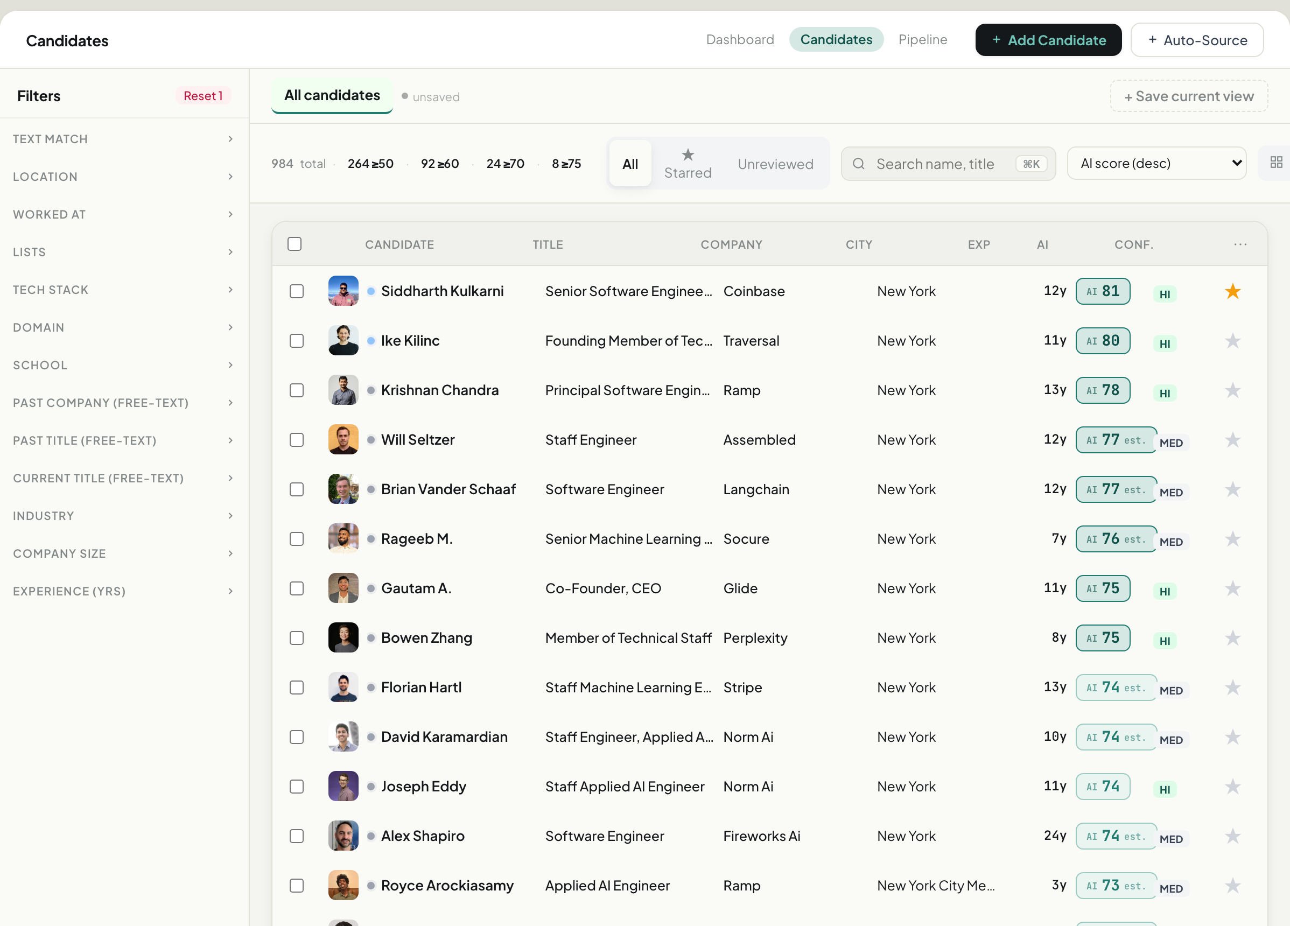The height and width of the screenshot is (926, 1290).
Task: Open the AI score (desc) sort dropdown
Action: point(1156,163)
